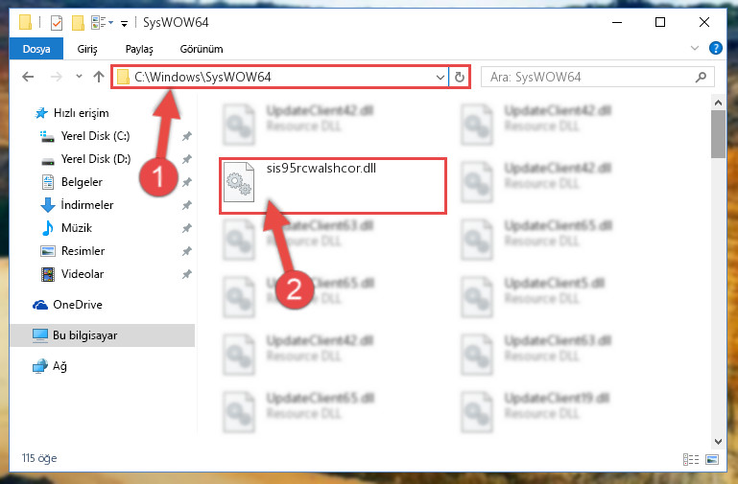
Task: Click the vertical scrollbar thumb
Action: 718,134
